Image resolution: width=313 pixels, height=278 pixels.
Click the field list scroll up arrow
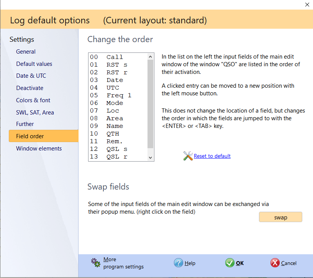[x=151, y=57]
